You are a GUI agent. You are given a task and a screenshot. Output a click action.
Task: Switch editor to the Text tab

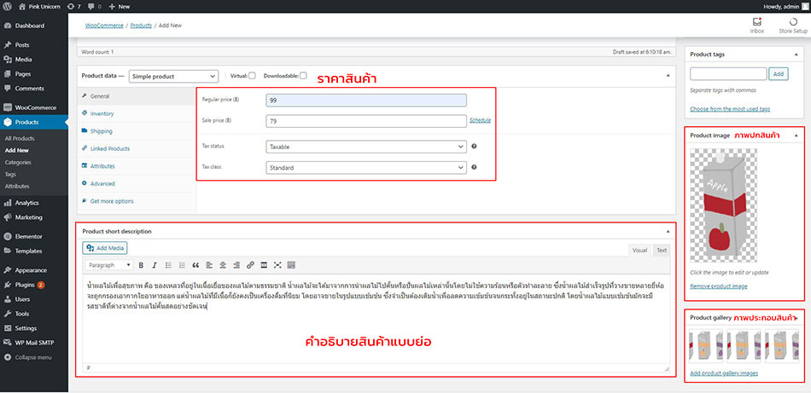click(662, 250)
